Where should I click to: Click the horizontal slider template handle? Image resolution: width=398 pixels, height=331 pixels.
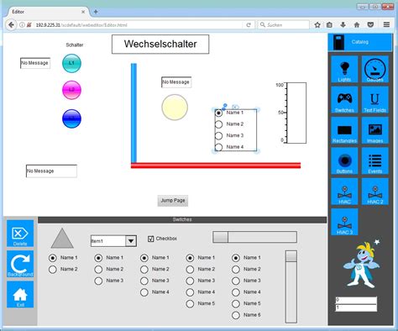(x=221, y=237)
